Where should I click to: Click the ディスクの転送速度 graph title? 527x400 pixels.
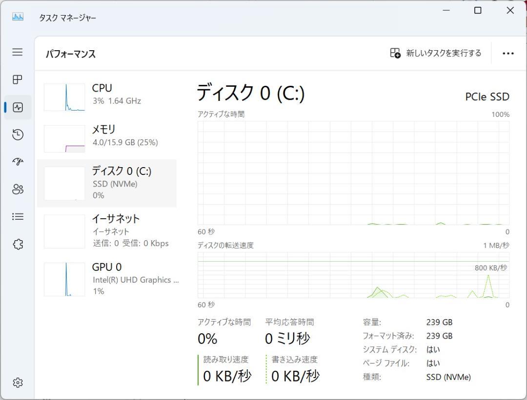click(x=225, y=245)
